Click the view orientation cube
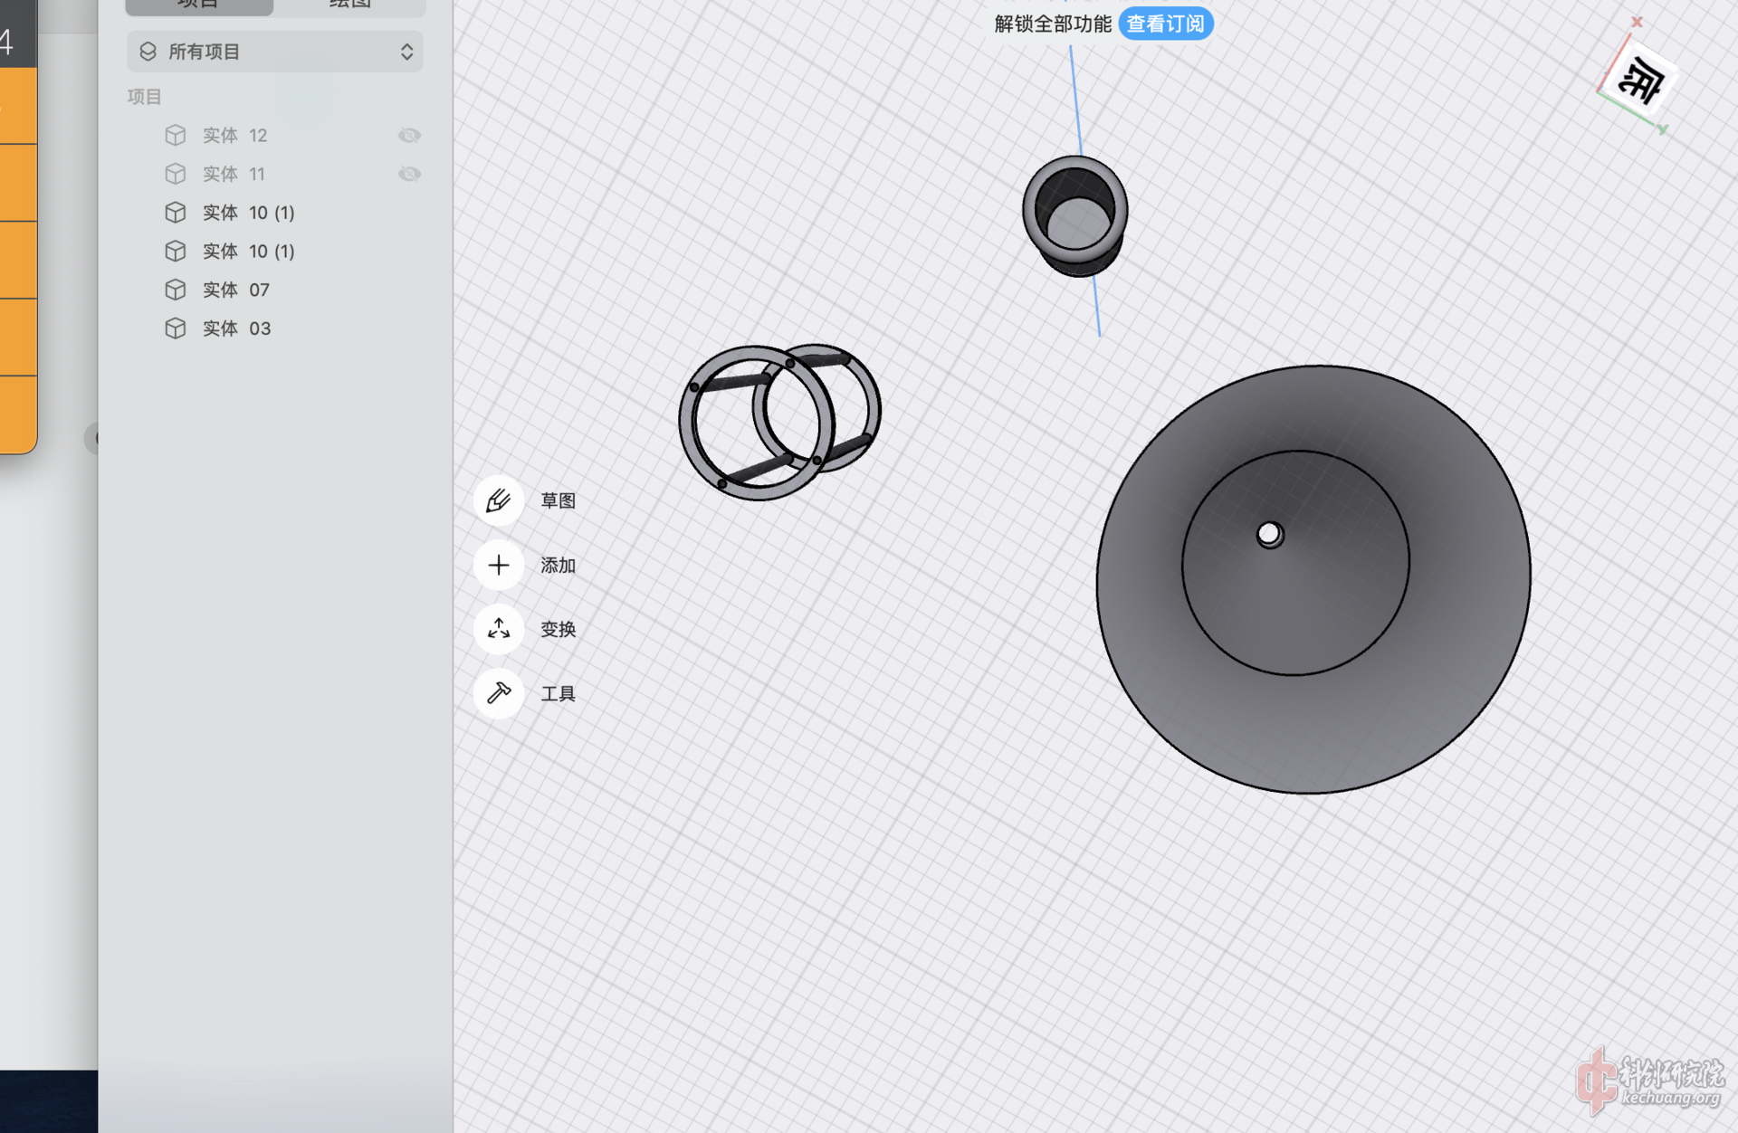1738x1133 pixels. click(x=1638, y=80)
